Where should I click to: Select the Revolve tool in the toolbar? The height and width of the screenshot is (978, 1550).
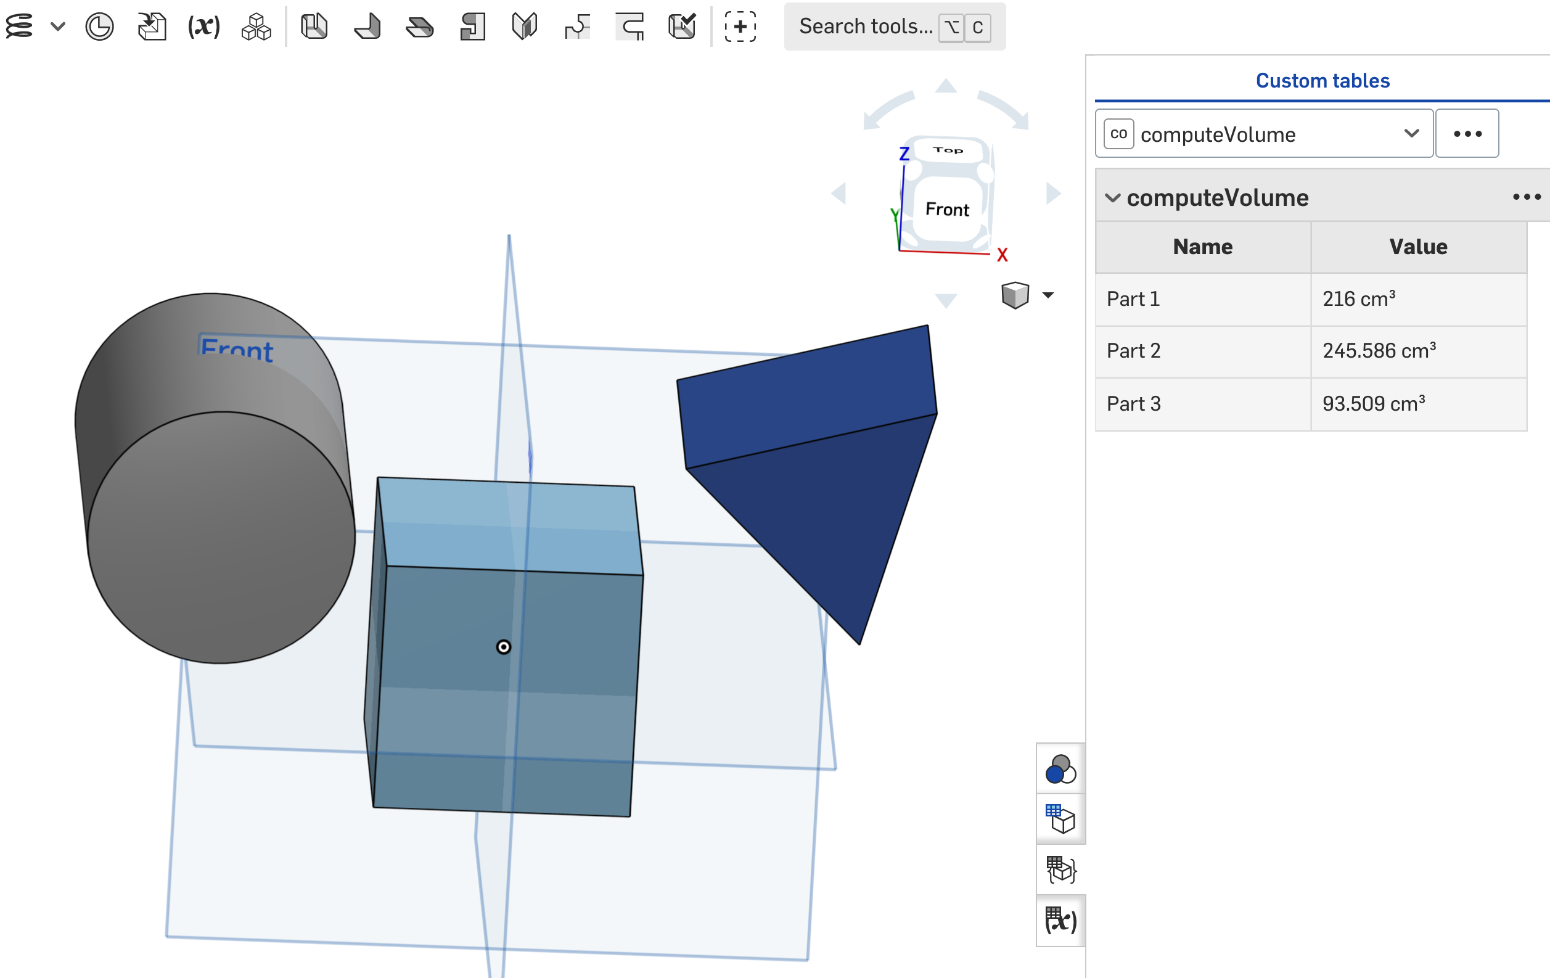point(100,27)
